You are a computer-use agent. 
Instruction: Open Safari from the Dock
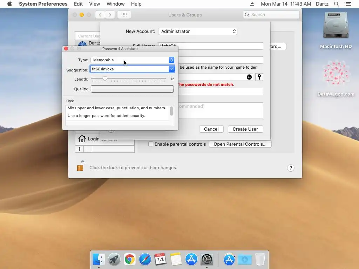(x=145, y=260)
